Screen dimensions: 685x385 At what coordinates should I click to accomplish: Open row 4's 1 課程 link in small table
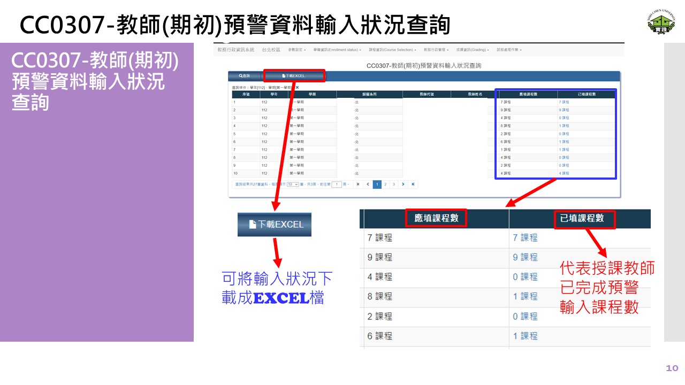pos(564,126)
